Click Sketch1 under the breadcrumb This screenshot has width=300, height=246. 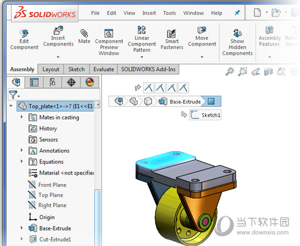click(205, 115)
